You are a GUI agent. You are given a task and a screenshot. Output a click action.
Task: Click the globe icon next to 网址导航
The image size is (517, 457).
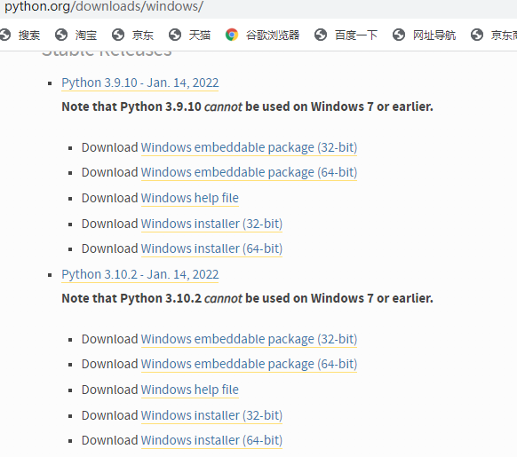pyautogui.click(x=399, y=35)
